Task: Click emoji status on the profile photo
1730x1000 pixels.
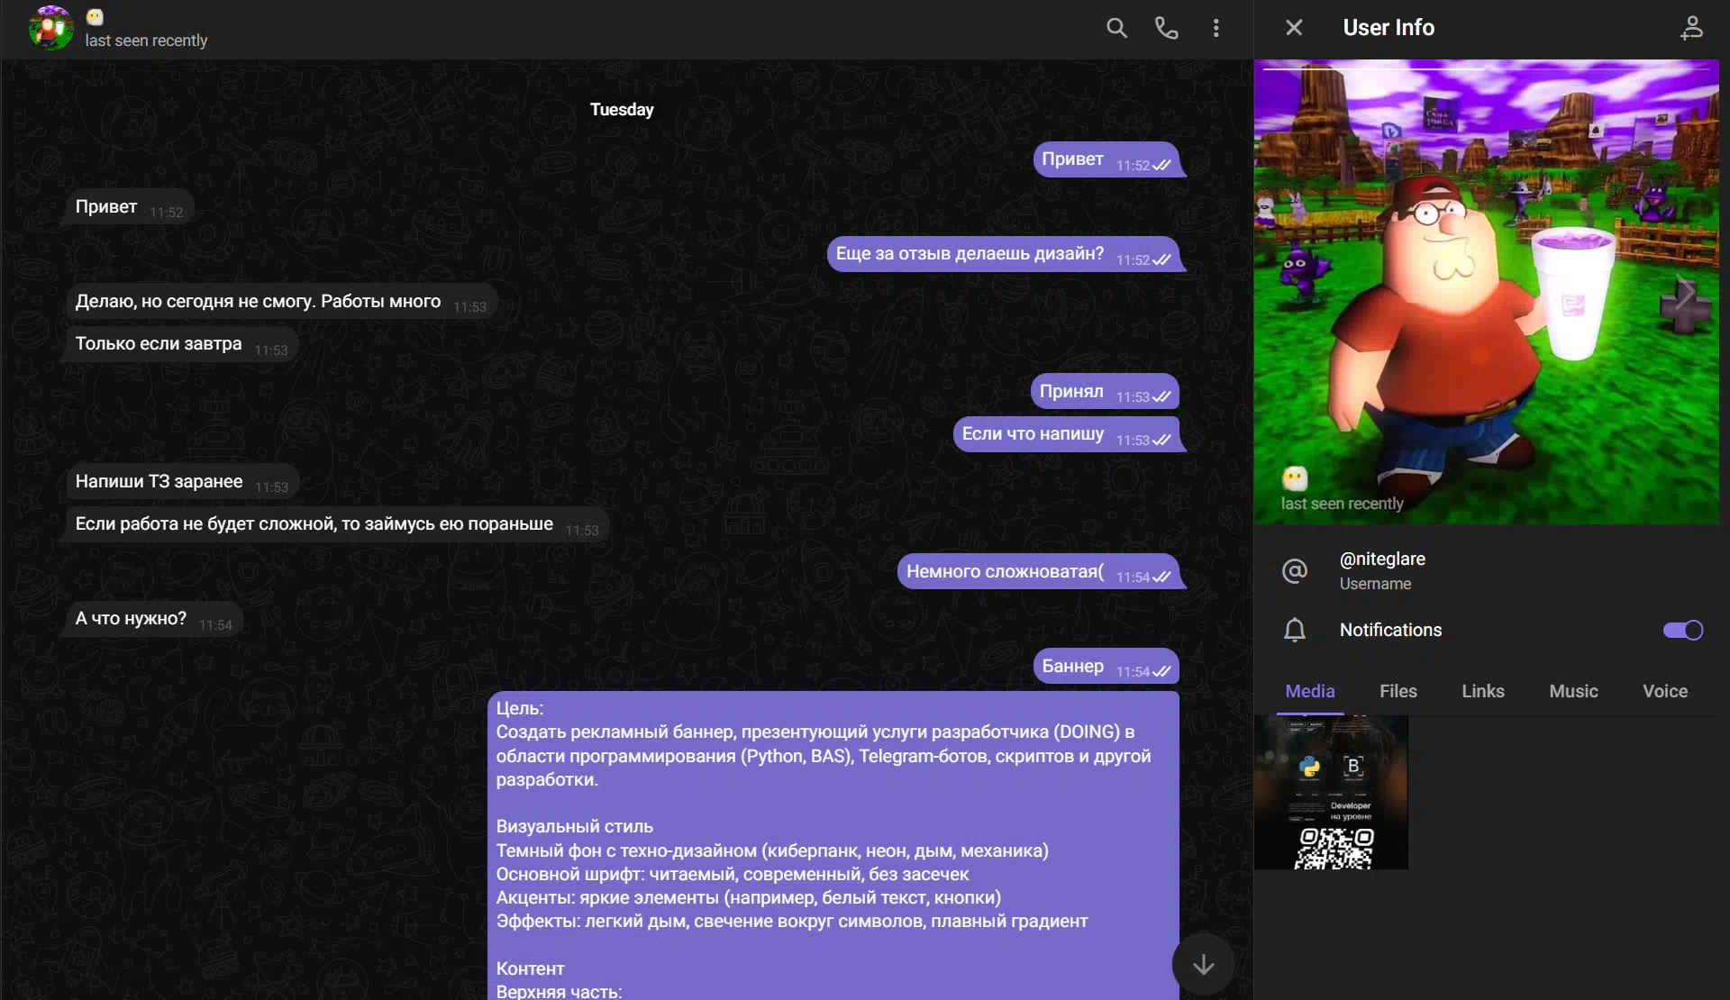Action: 1295,477
